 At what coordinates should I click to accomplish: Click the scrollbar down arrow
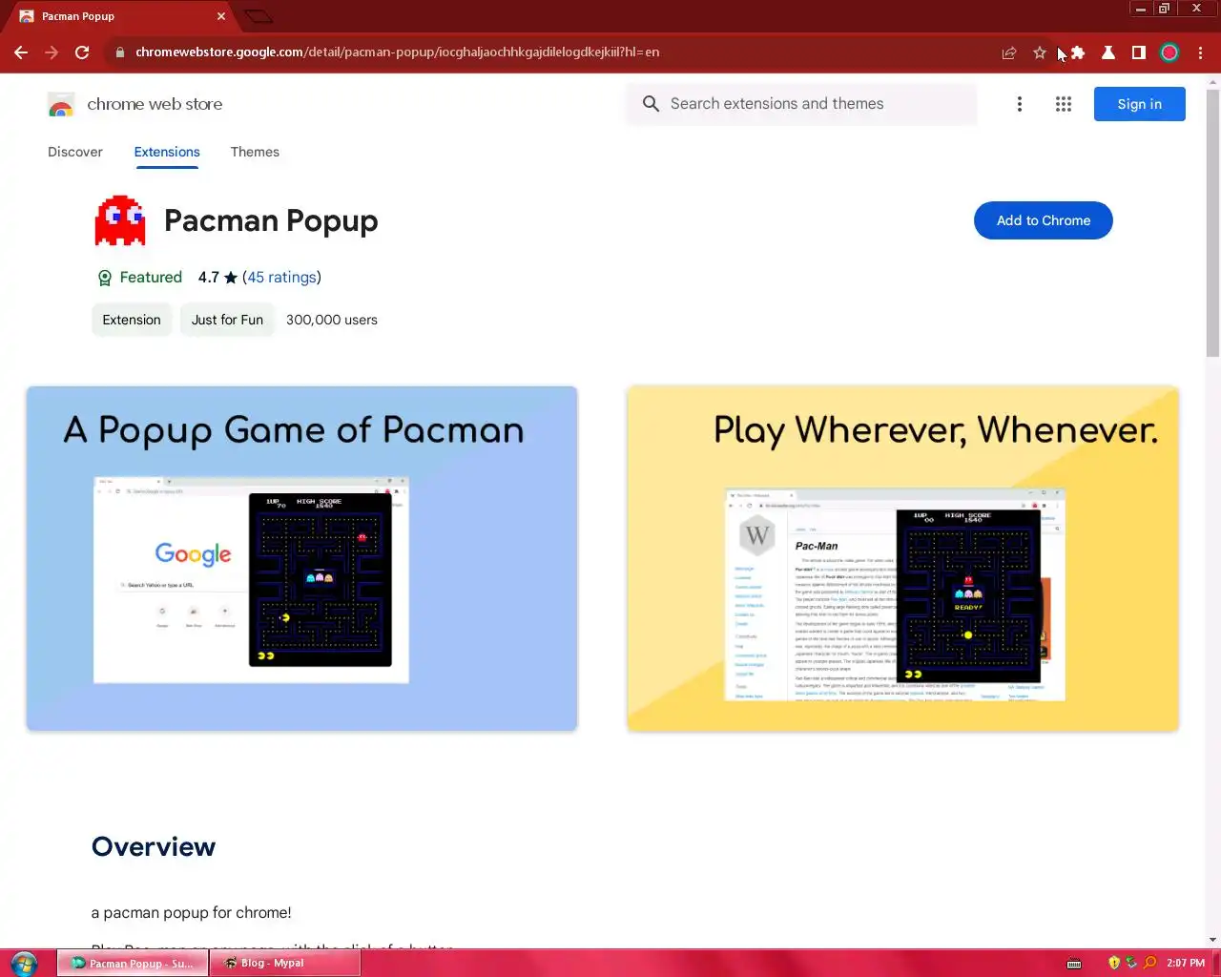point(1212,941)
